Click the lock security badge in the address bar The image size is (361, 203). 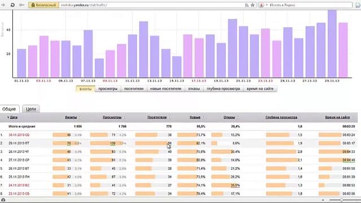point(44,5)
